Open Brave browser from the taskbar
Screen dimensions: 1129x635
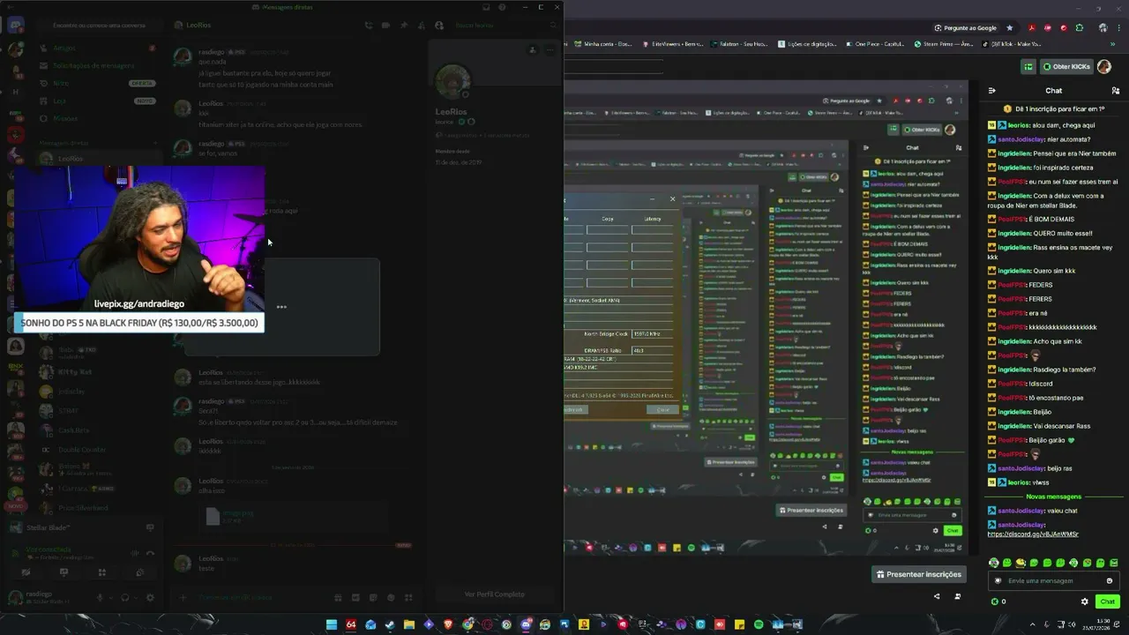tap(448, 624)
